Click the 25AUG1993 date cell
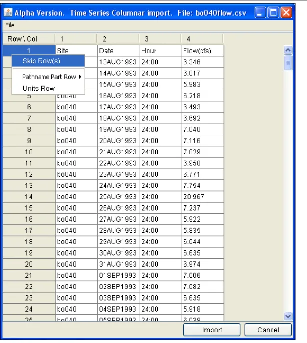This screenshot has width=307, height=343. coord(119,197)
